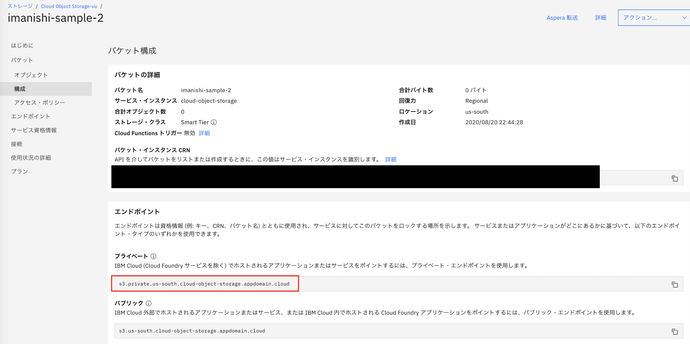Screen dimensions: 690x344
Task: Copy the private endpoint URL
Action: pyautogui.click(x=674, y=284)
